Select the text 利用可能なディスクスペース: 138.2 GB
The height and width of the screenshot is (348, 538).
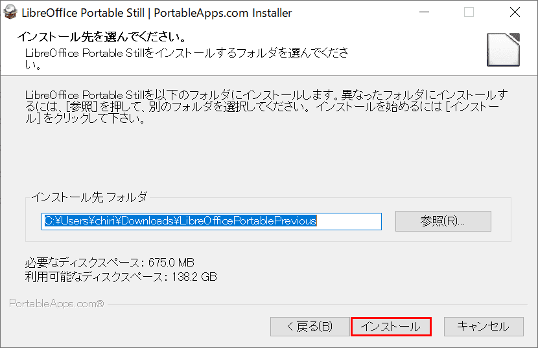pos(121,277)
